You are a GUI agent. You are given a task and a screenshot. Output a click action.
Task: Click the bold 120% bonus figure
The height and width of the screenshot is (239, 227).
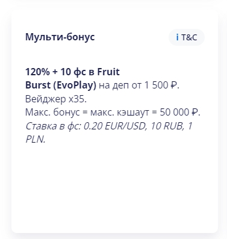pos(37,72)
